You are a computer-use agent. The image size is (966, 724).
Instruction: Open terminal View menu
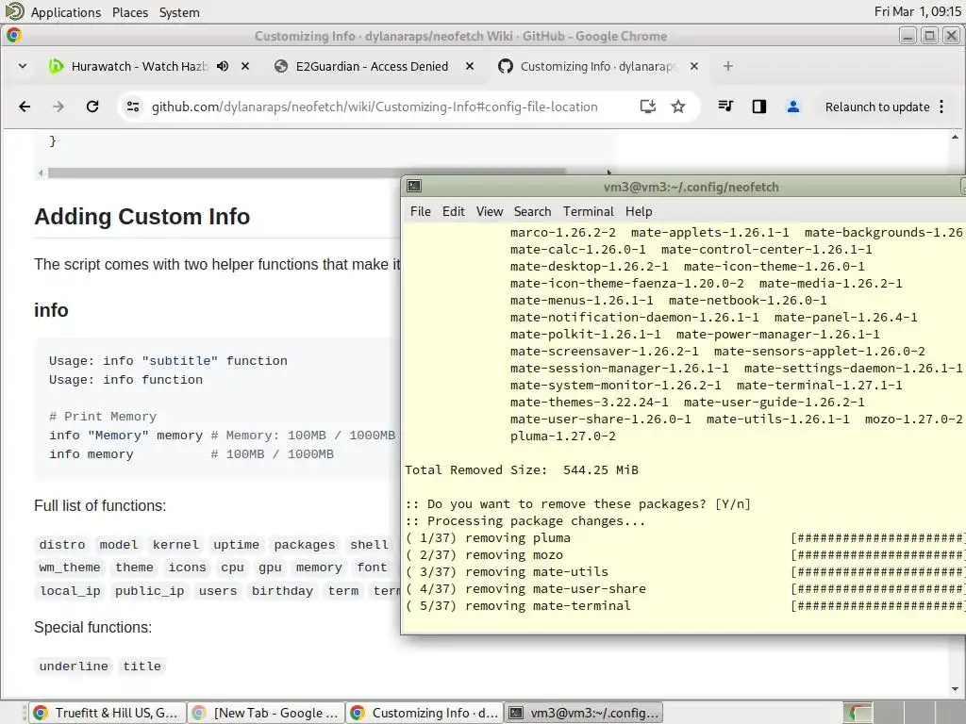pos(490,211)
